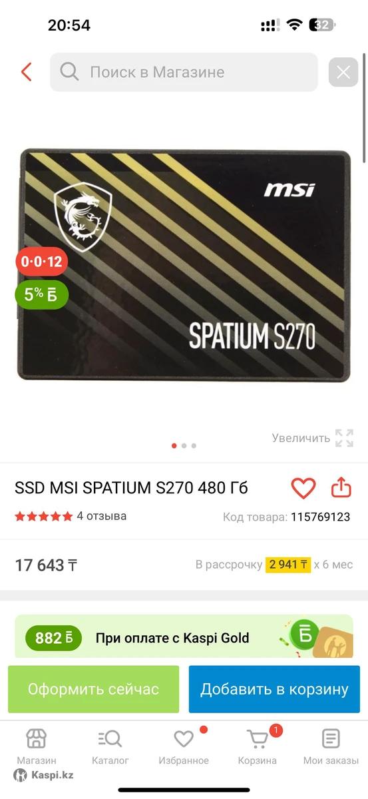The width and height of the screenshot is (368, 799).
Task: Open the Каталог tab
Action: point(110,747)
